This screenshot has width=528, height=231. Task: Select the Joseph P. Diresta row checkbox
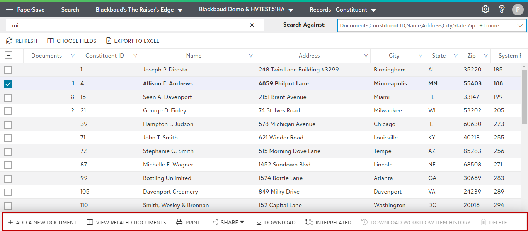click(x=8, y=70)
